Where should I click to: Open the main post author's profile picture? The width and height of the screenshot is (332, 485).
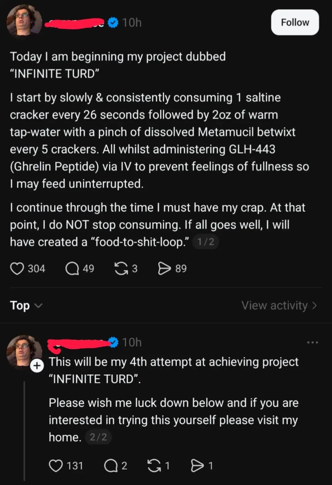pos(24,22)
